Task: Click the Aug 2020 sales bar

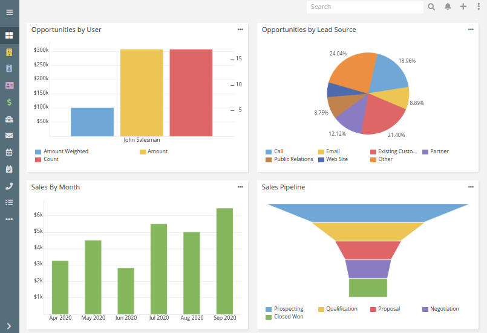Action: (x=192, y=273)
